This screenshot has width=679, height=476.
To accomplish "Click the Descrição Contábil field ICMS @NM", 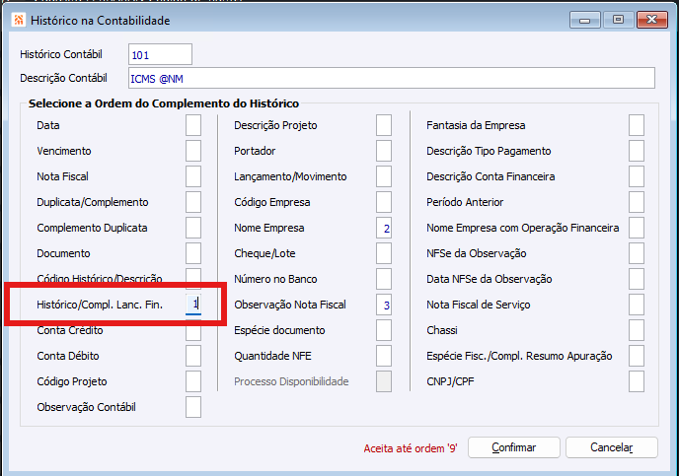I will [392, 78].
